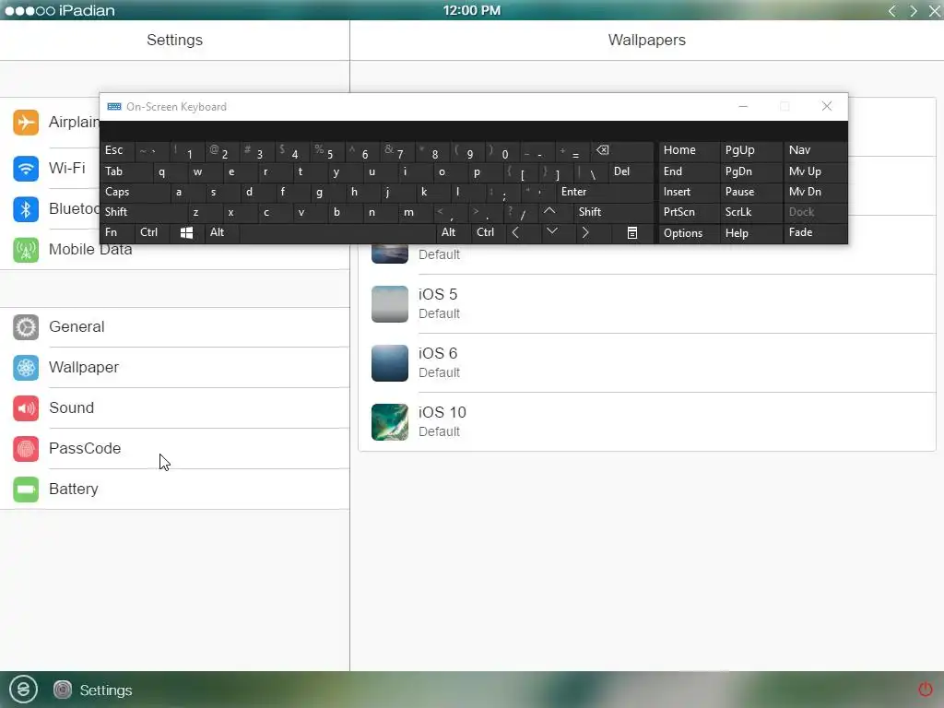Click the PrtScn key on keyboard
The height and width of the screenshot is (708, 944).
click(x=688, y=212)
